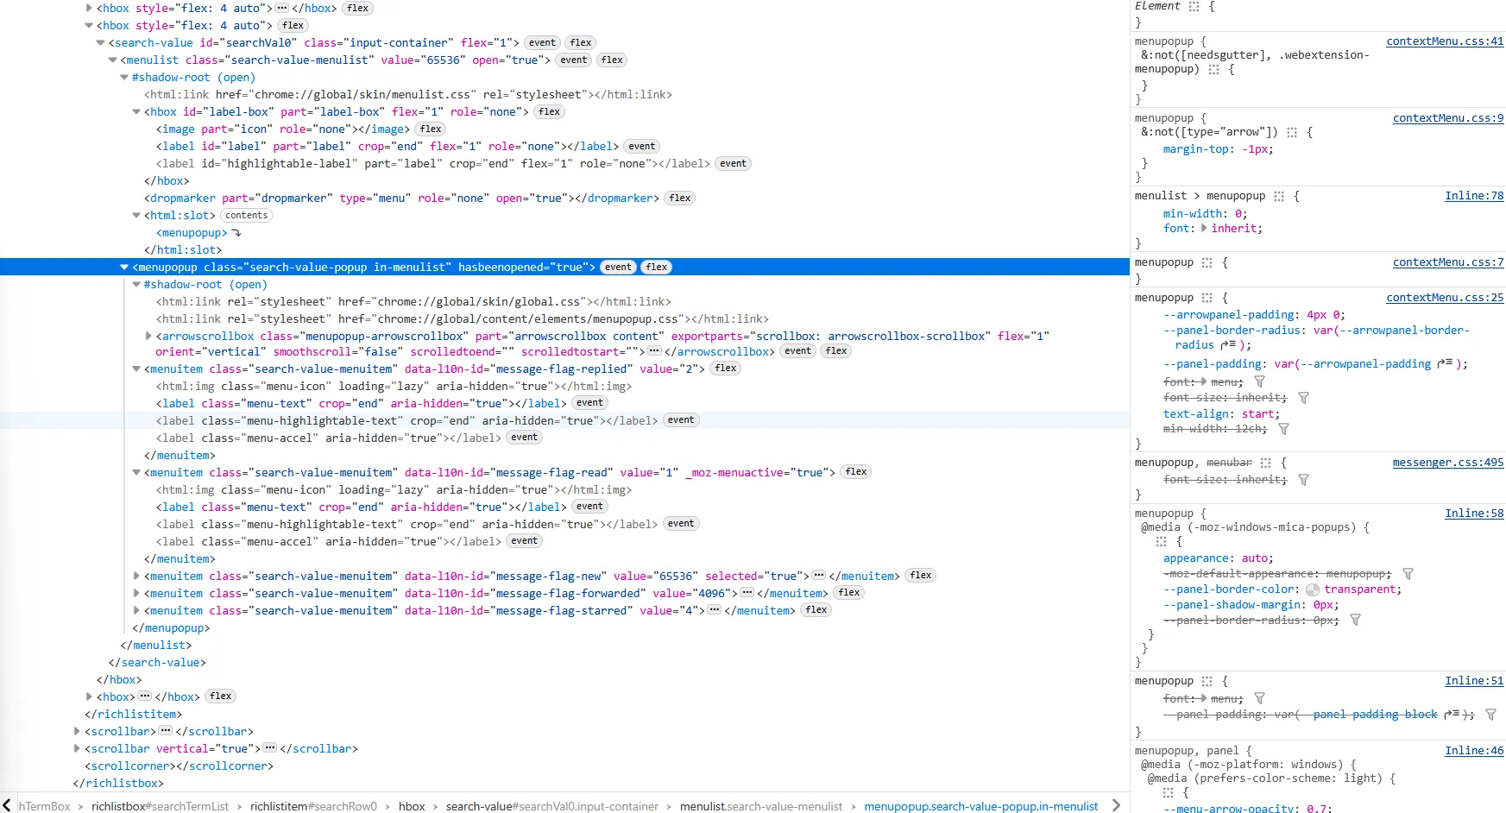Expand the font shorthand in menulist > menupopup rule
1506x813 pixels.
1204,229
